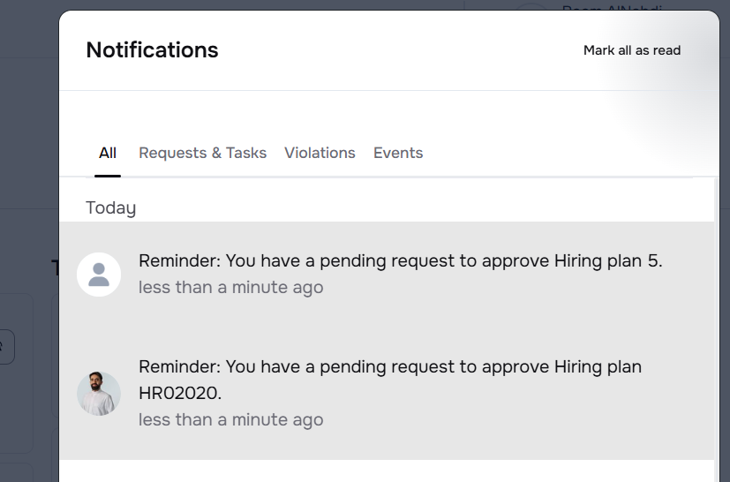Click the Mark all as read button

[x=632, y=50]
